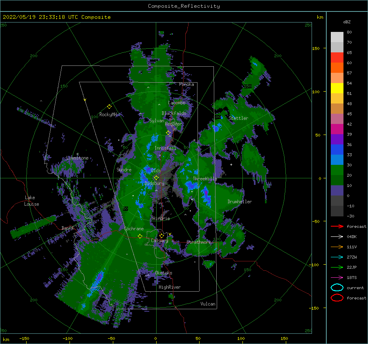The width and height of the screenshot is (368, 344).
Task: Click the ThreeHills label
Action: (205, 179)
